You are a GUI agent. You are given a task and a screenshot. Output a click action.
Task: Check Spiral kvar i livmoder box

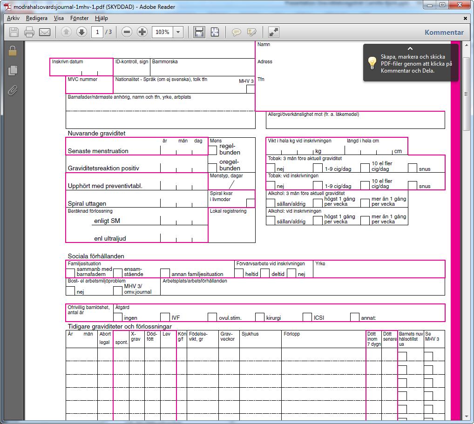[251, 203]
